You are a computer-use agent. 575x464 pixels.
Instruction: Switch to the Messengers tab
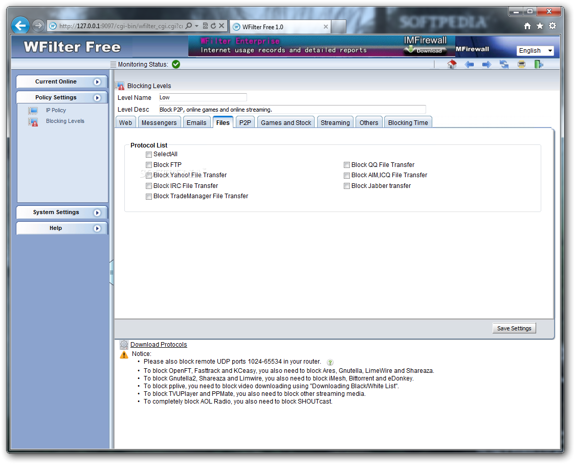click(159, 122)
